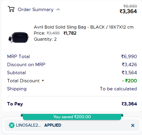Expand the Total Discount dropdown arrow
Screen dimensions: 142x135
43,81
